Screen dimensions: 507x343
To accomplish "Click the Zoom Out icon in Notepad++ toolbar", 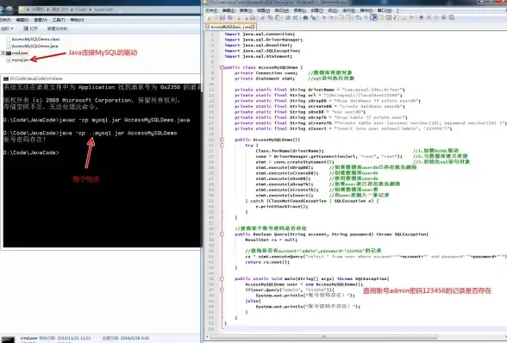I will 332,17.
